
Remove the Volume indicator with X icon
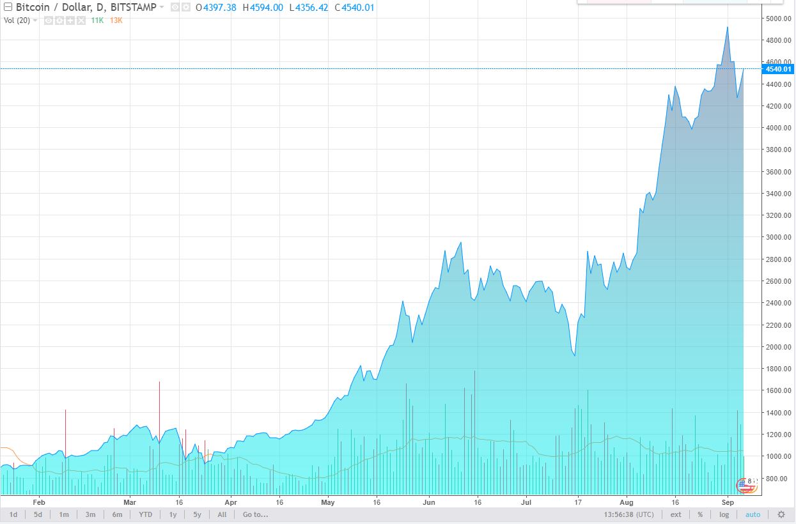pos(80,20)
